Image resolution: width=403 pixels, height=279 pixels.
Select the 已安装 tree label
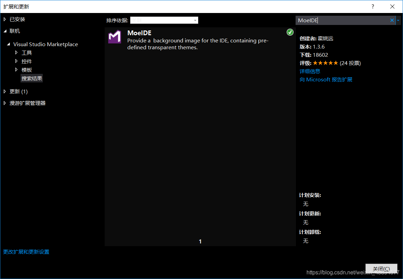(x=17, y=19)
